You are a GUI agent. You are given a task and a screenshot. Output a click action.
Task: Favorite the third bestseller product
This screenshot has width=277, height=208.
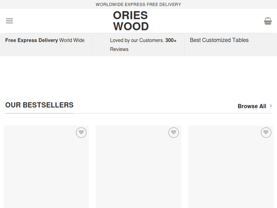pyautogui.click(x=266, y=132)
